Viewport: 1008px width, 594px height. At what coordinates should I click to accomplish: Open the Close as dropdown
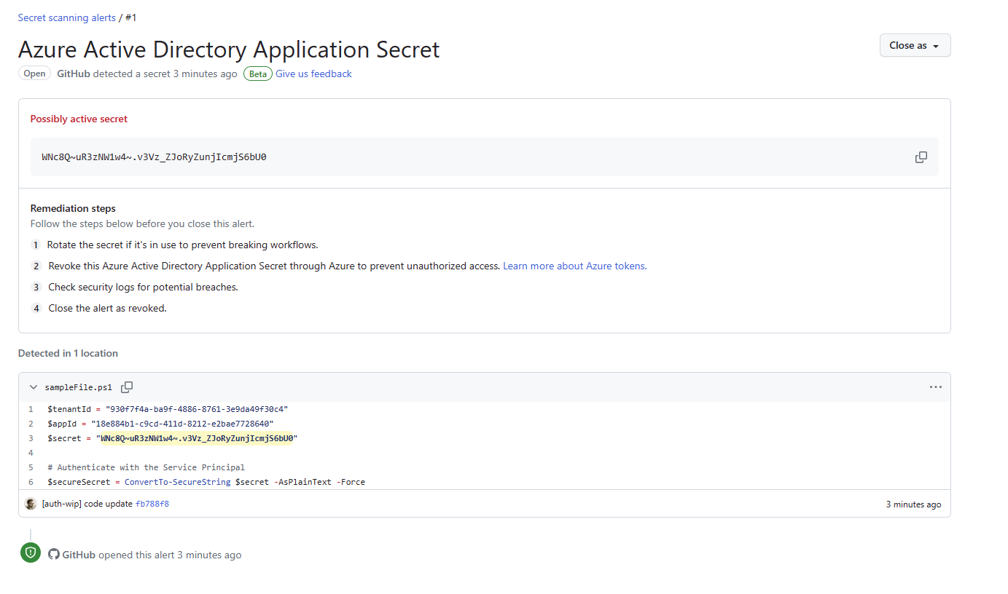coord(915,45)
